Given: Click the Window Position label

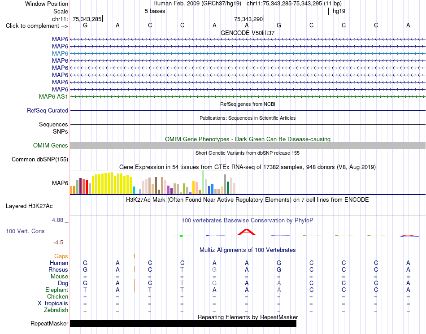Looking at the screenshot, I should tap(47, 4).
